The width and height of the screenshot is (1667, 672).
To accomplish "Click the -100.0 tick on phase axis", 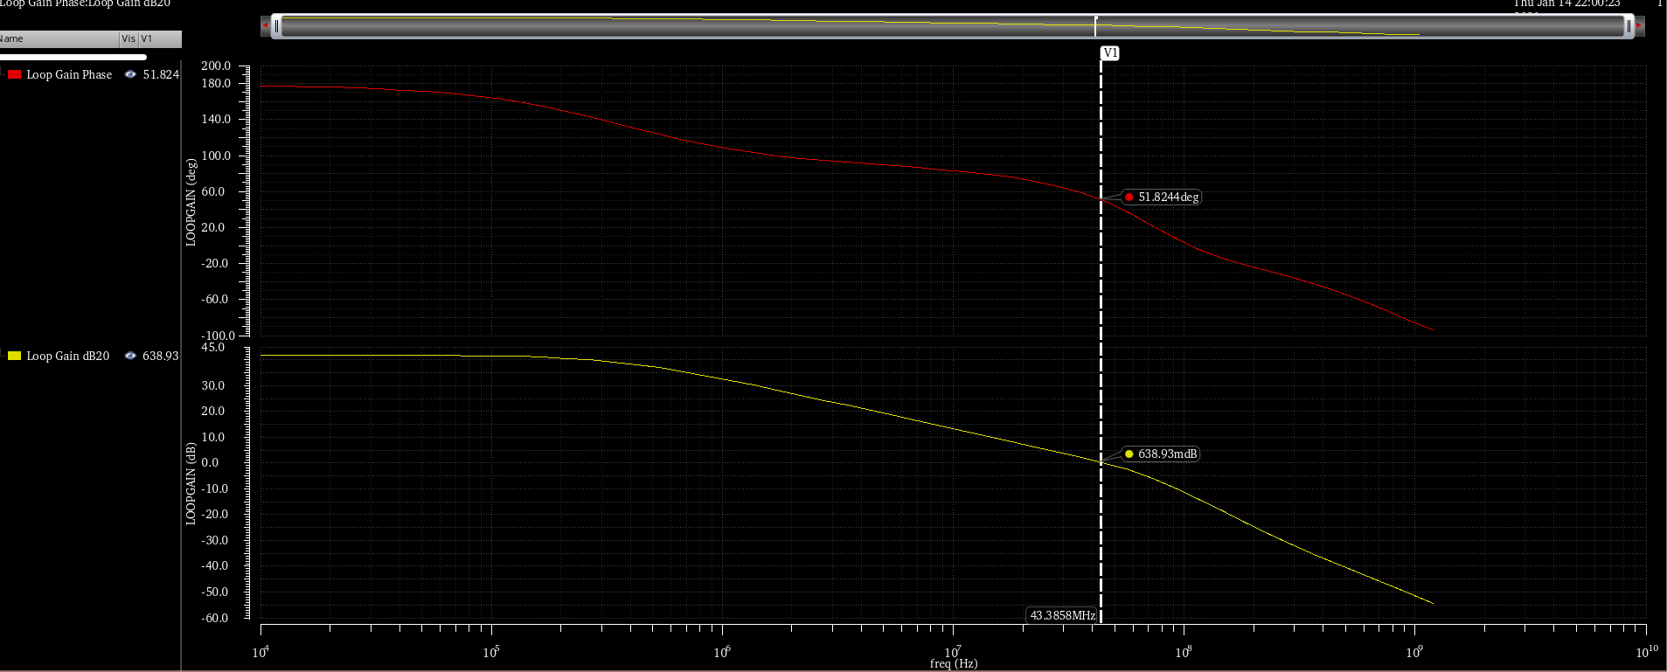I will (x=218, y=336).
